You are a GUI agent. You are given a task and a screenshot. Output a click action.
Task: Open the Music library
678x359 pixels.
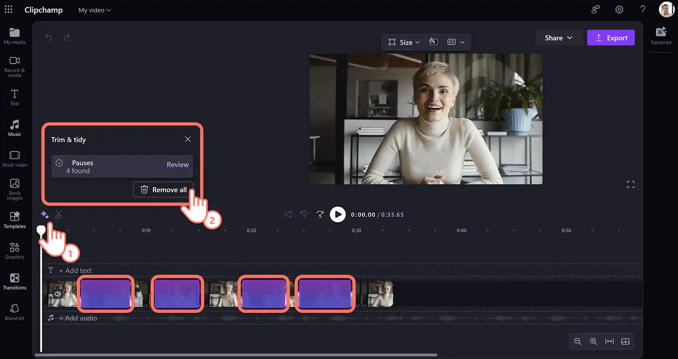point(14,128)
